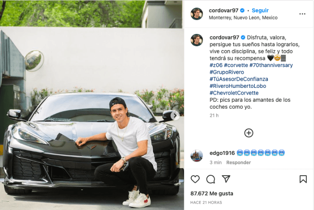
Task: Open edgo1916's profile avatar
Action: click(x=196, y=156)
